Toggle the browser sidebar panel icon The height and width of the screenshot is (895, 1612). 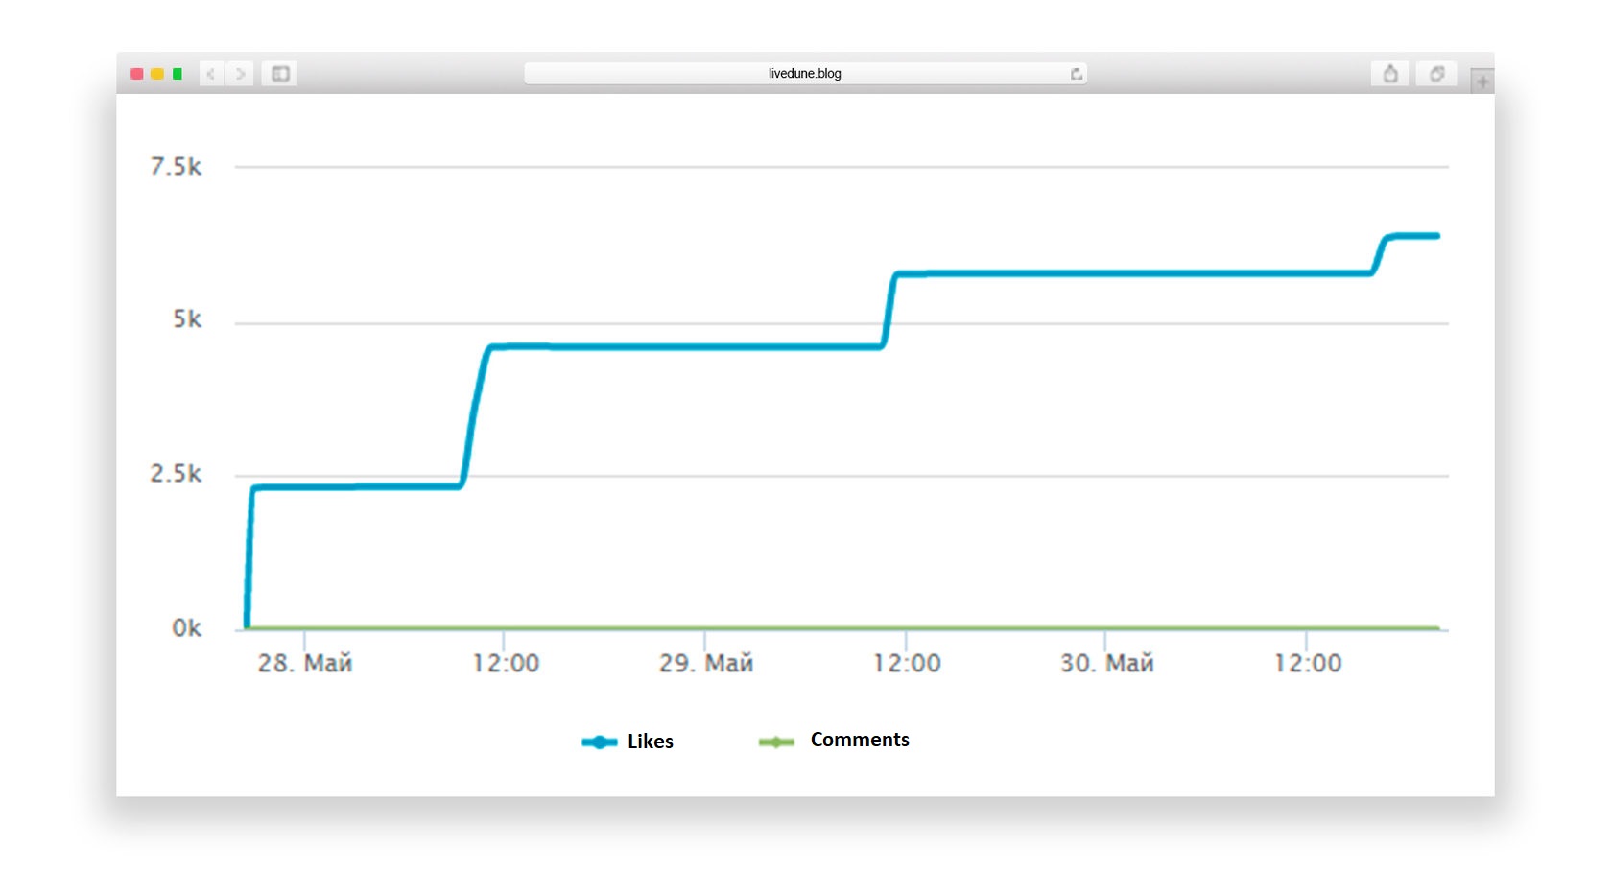pyautogui.click(x=280, y=74)
